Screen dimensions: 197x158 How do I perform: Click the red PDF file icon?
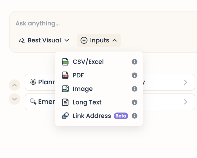pyautogui.click(x=65, y=75)
